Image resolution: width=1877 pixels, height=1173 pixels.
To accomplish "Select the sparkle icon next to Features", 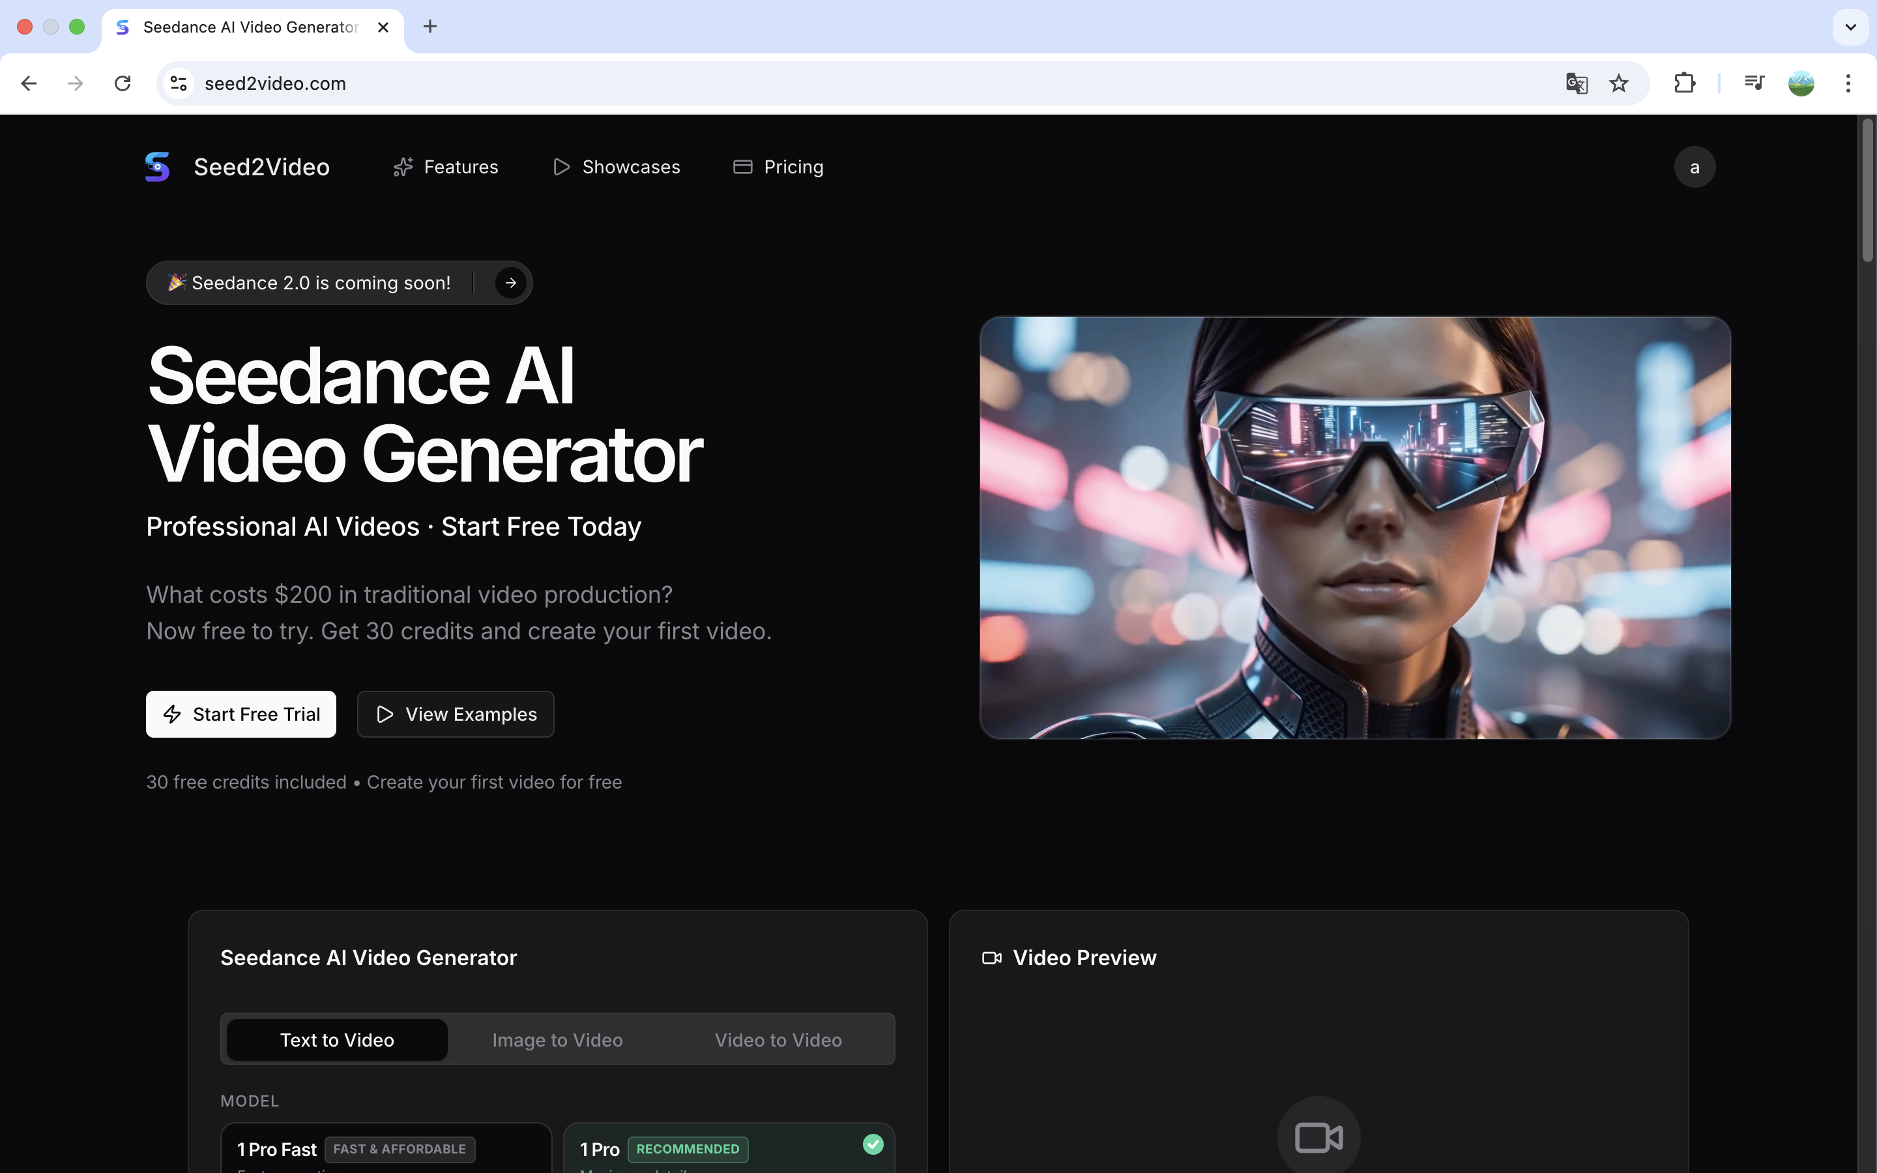I will (x=403, y=166).
